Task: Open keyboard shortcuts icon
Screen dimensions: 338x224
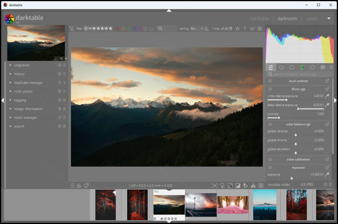Action: (252, 29)
